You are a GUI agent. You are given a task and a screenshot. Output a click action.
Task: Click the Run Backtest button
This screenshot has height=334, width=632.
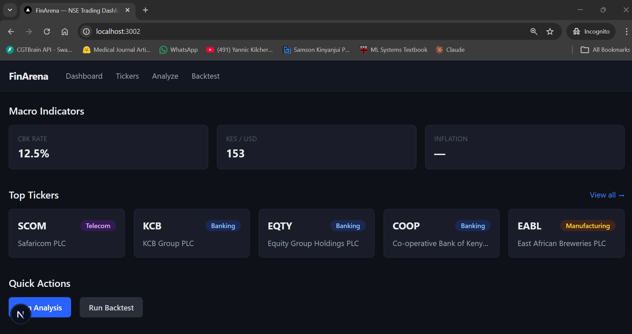[111, 307]
